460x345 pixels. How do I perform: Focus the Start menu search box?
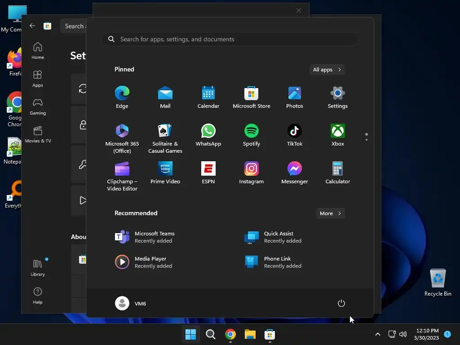(x=230, y=39)
